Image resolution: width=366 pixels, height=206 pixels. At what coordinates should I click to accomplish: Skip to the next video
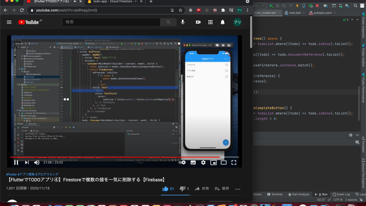click(27, 163)
